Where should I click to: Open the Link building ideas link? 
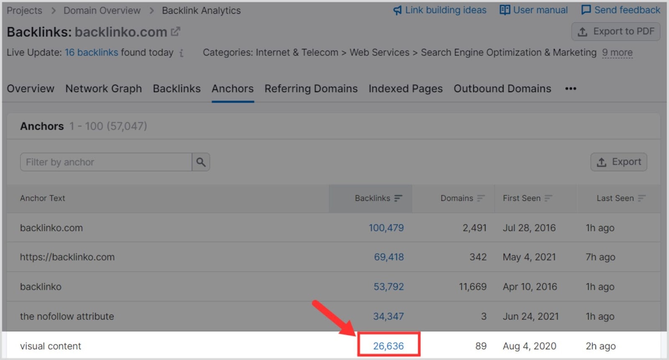[x=440, y=10]
